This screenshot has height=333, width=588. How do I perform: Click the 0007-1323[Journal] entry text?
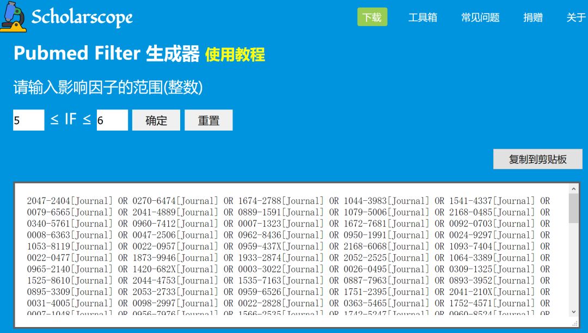click(281, 224)
